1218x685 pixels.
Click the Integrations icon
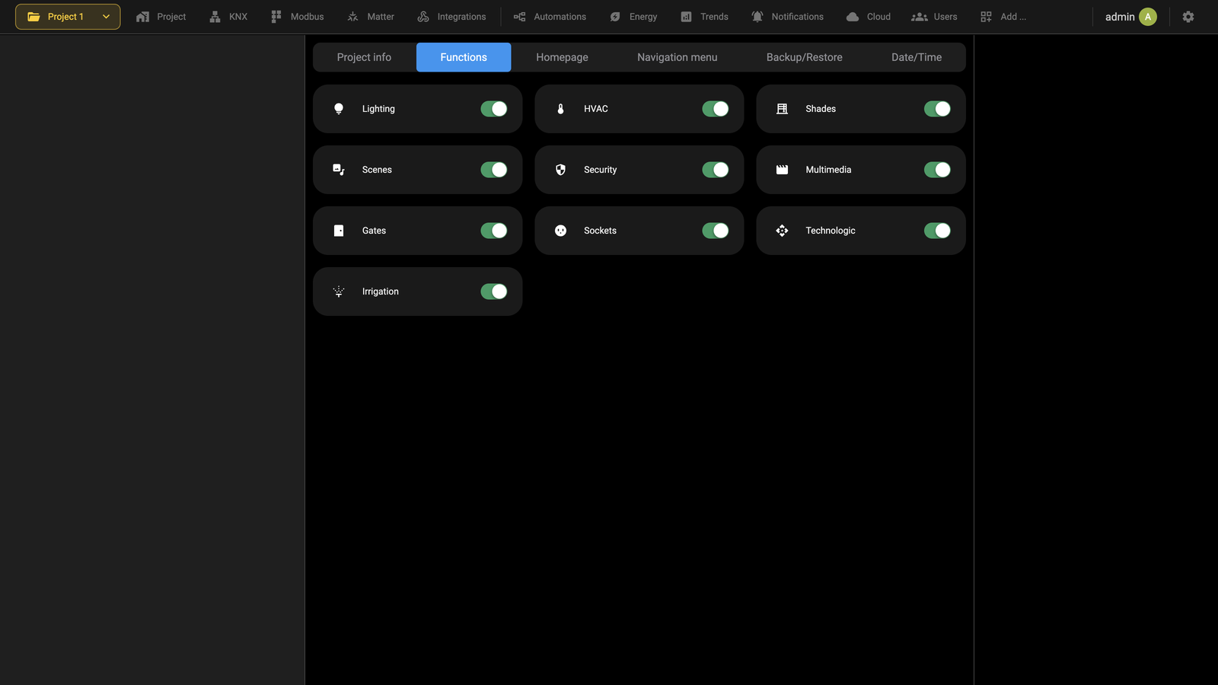point(423,17)
